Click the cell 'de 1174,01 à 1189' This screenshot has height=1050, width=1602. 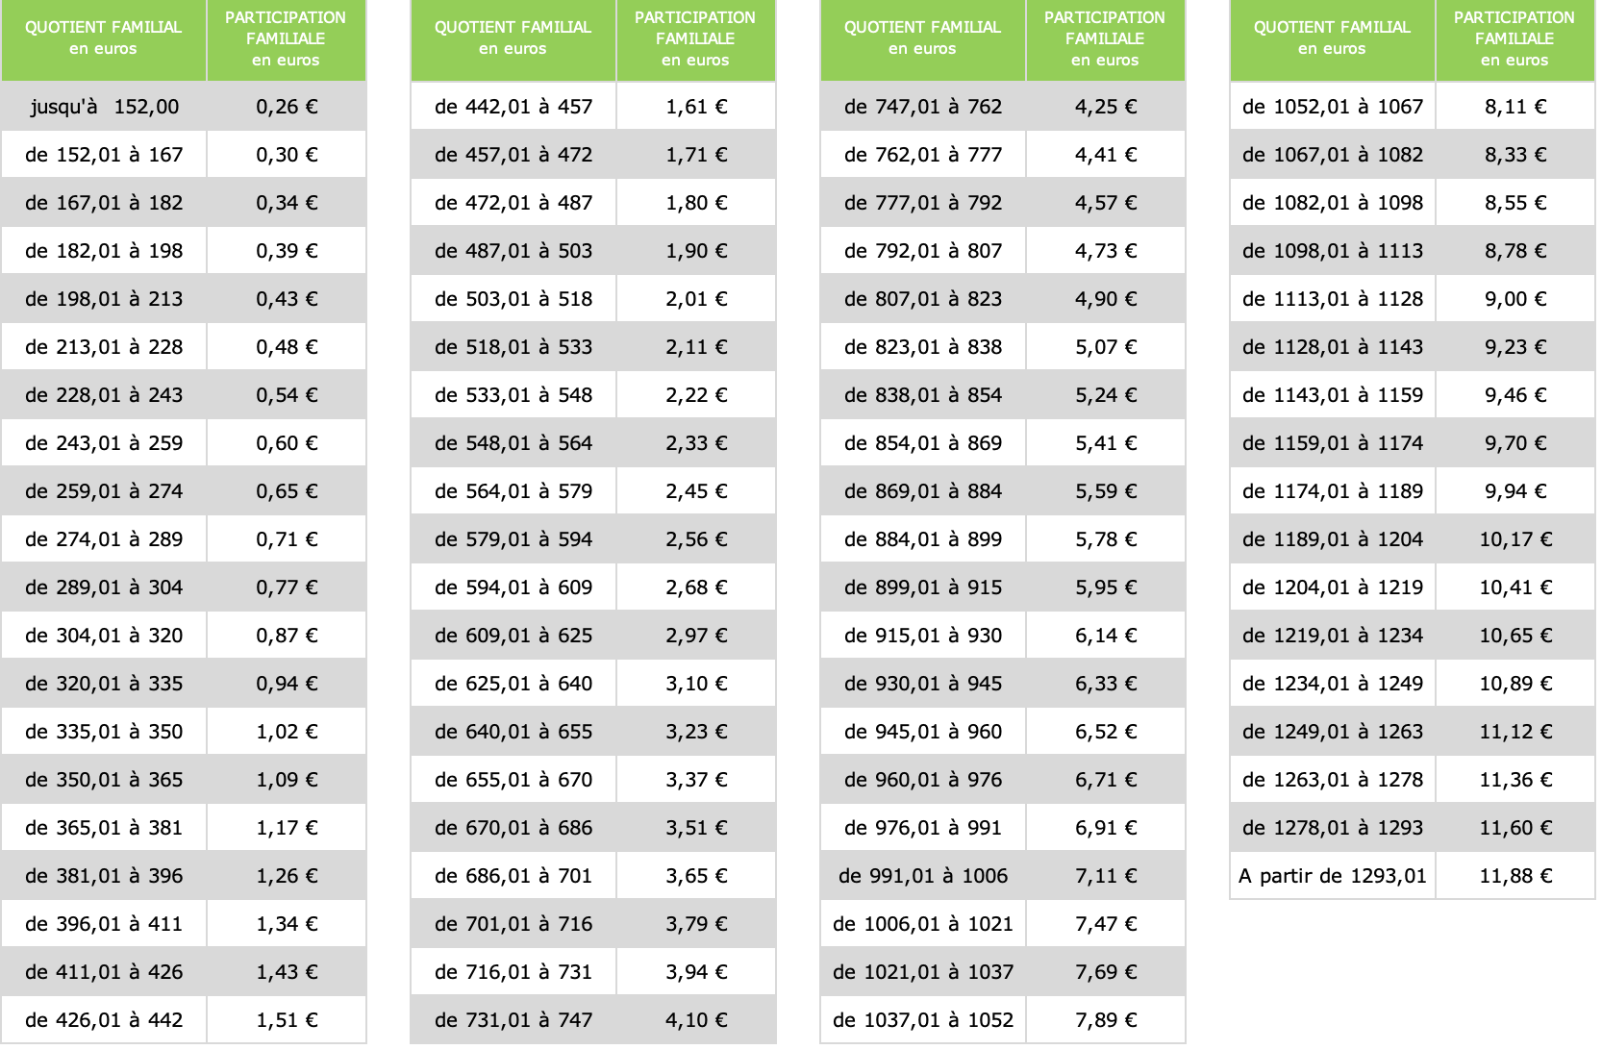(x=1333, y=491)
